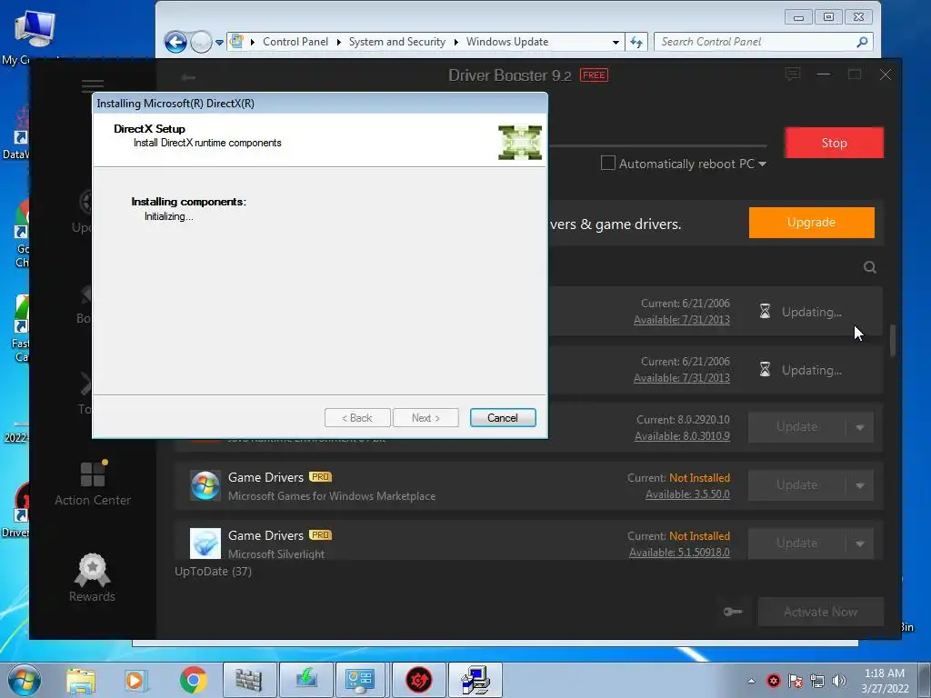
Task: Enable Automatically reboot PC checkbox
Action: pyautogui.click(x=608, y=164)
